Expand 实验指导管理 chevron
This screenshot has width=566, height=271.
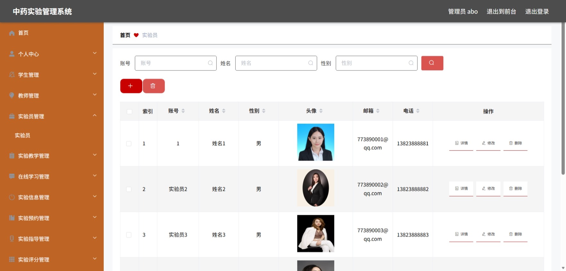(95, 238)
